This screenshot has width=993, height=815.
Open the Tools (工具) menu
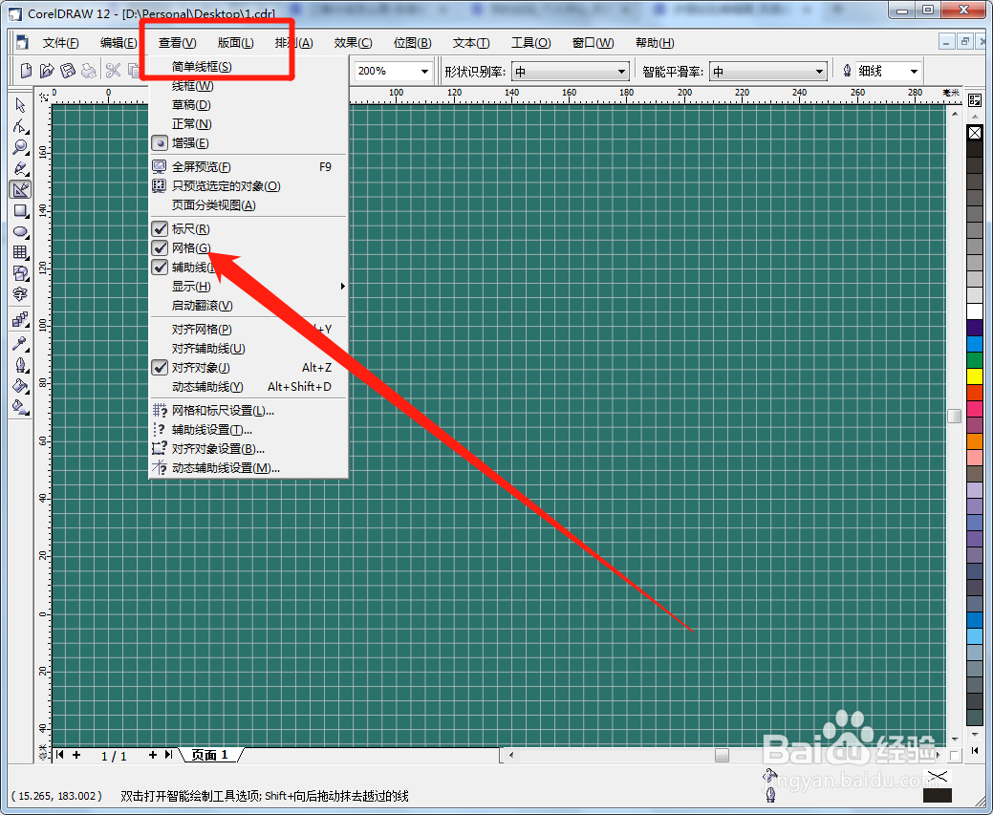coord(530,42)
